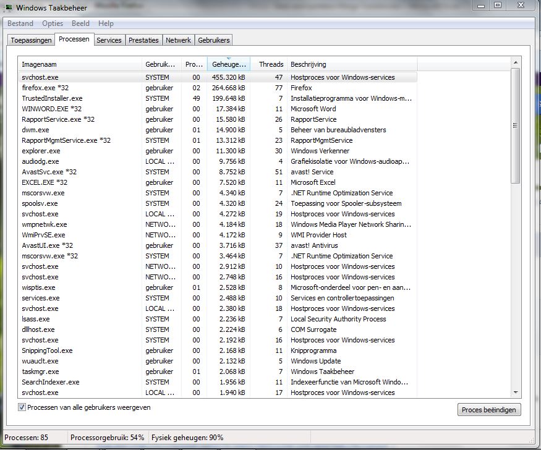The width and height of the screenshot is (541, 450).
Task: Open the Gebruikers tab
Action: coord(213,40)
